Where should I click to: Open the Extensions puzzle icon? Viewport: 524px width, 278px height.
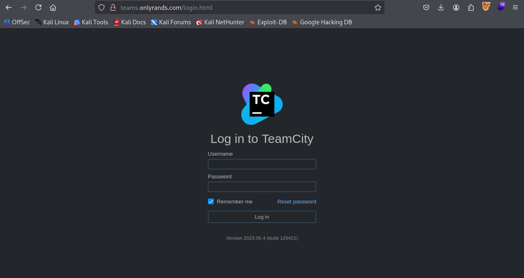(471, 7)
